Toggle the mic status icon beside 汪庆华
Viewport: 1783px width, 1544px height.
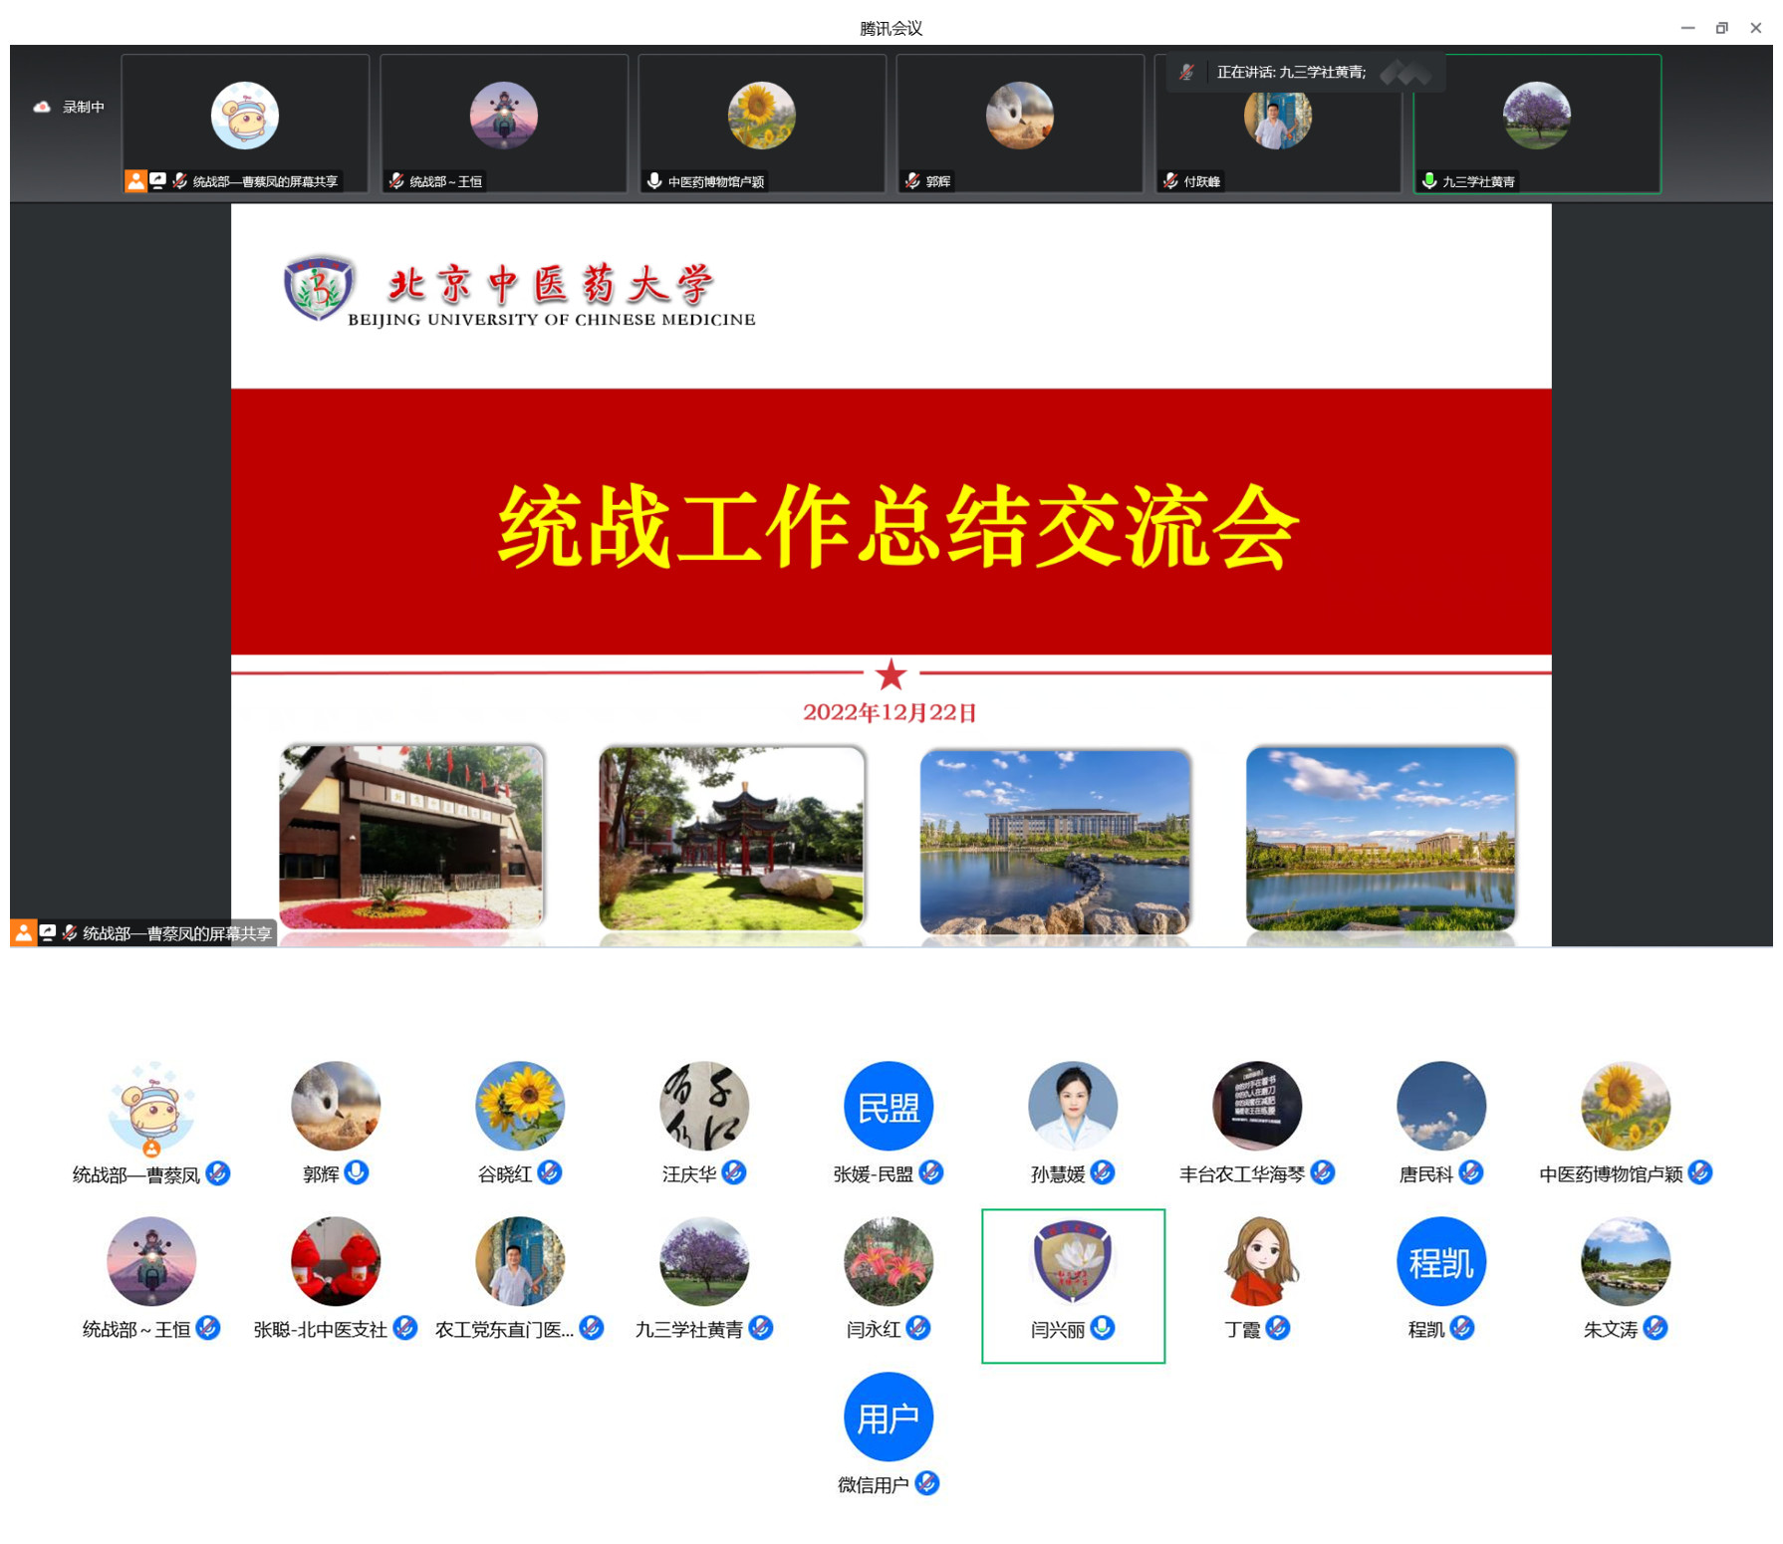[x=734, y=1172]
